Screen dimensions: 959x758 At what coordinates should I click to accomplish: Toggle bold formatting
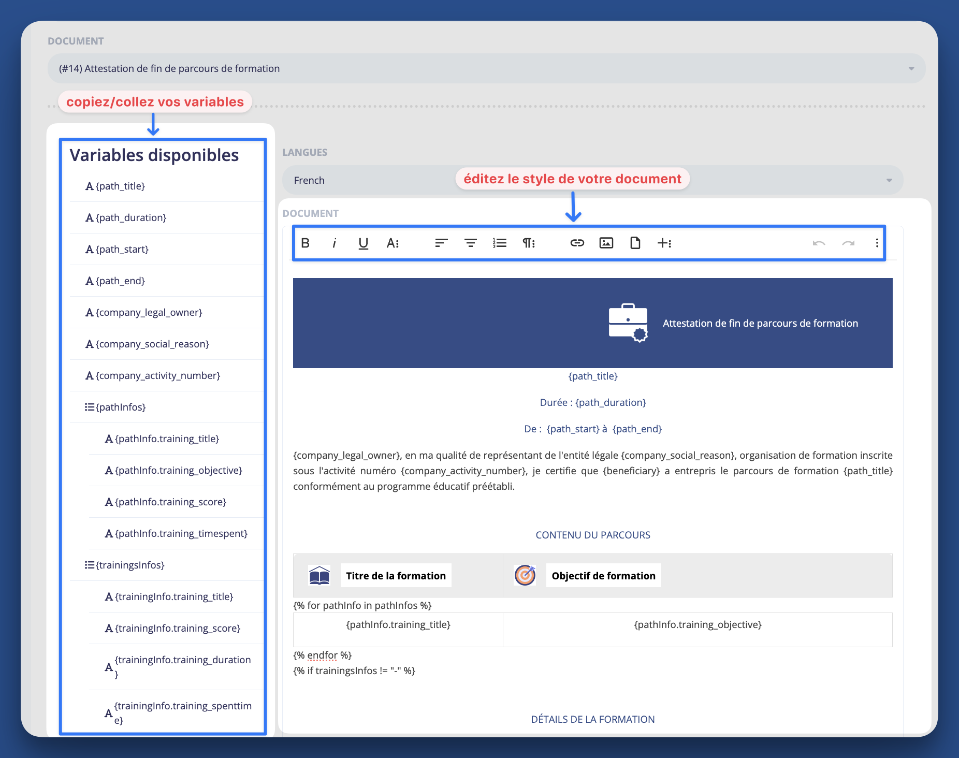(x=305, y=242)
